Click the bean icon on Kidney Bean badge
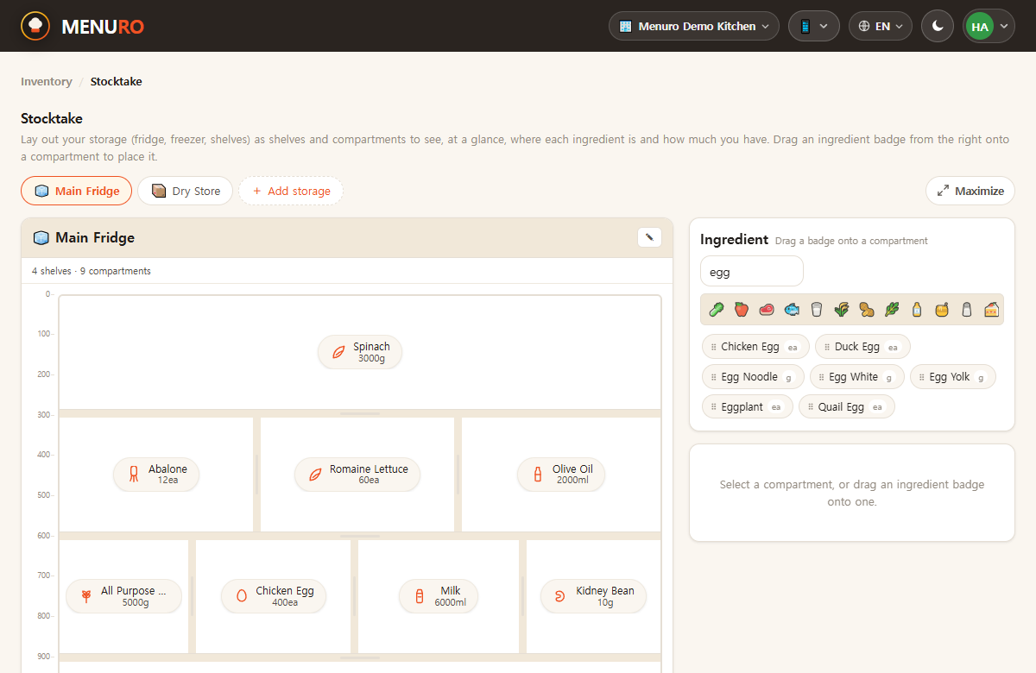The image size is (1036, 673). click(x=559, y=596)
